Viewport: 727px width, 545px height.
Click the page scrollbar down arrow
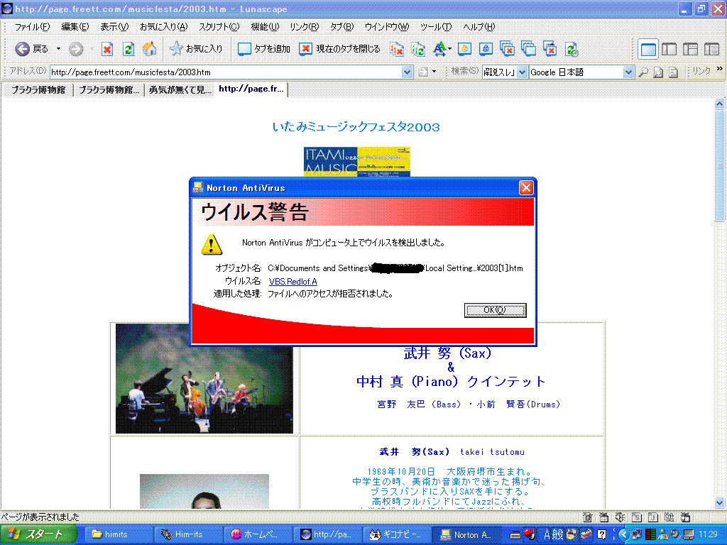pyautogui.click(x=719, y=502)
